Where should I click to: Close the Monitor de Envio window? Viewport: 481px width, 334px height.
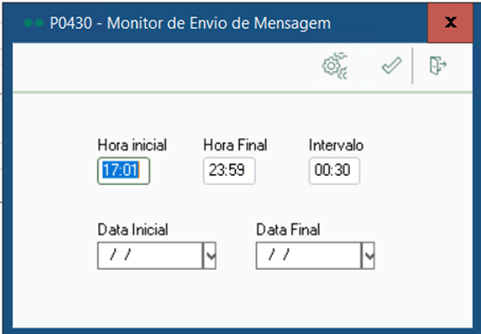coord(450,22)
